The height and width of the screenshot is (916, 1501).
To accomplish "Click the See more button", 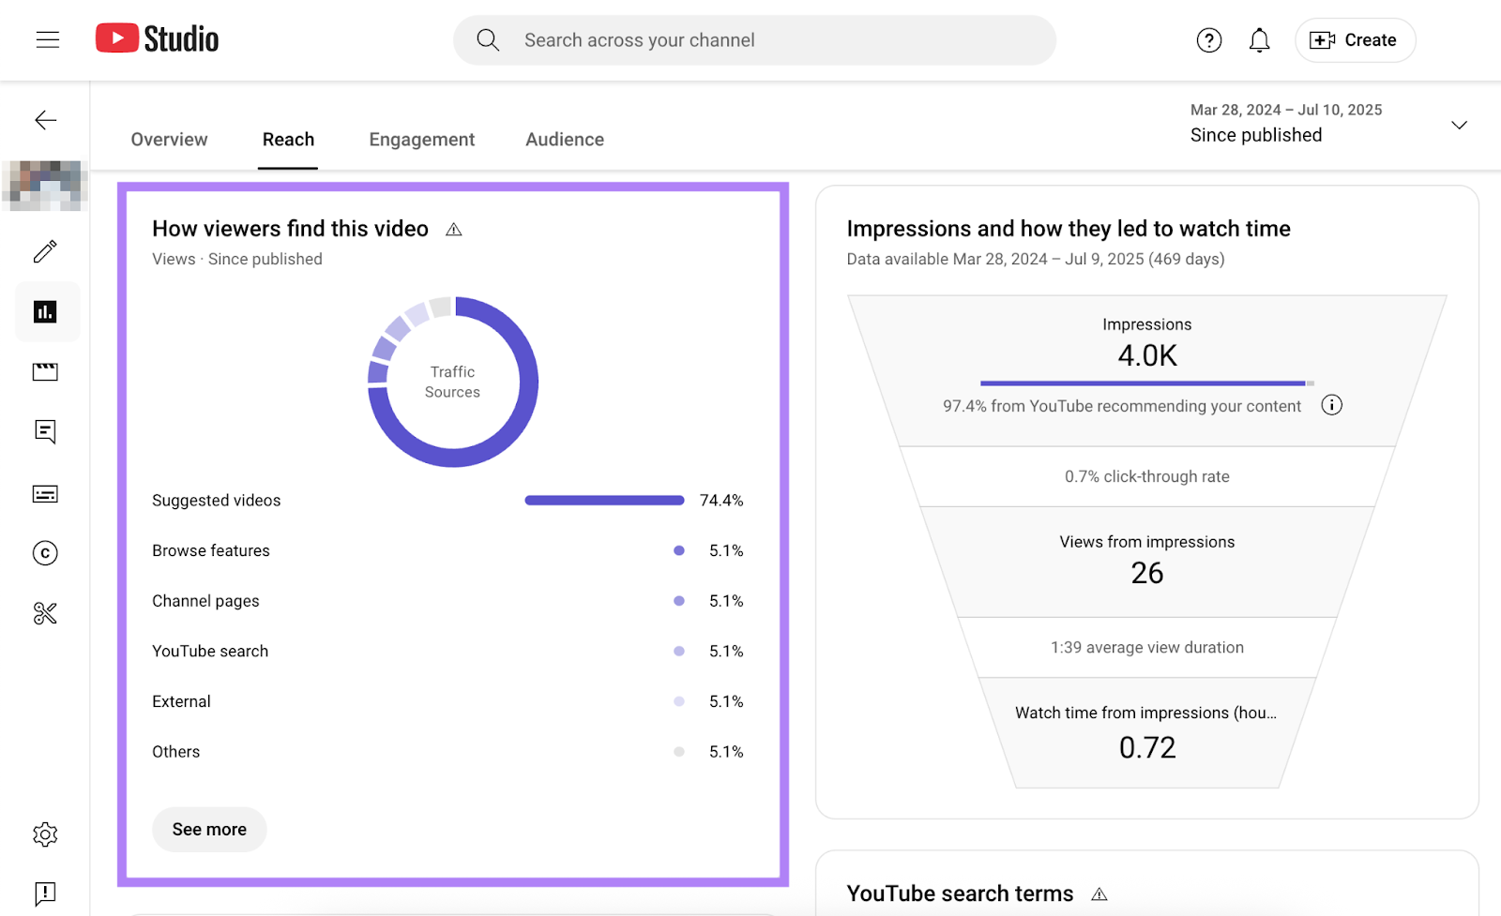I will coord(208,829).
